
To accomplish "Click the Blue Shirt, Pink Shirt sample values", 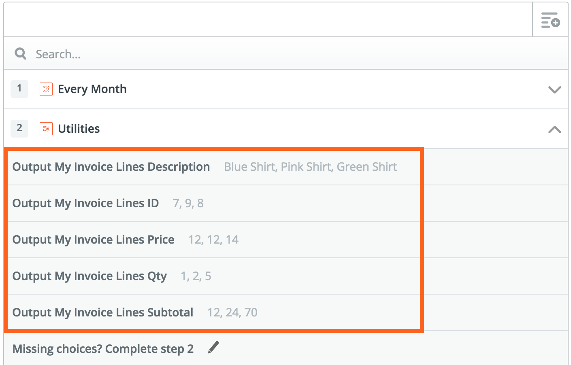I will (310, 167).
